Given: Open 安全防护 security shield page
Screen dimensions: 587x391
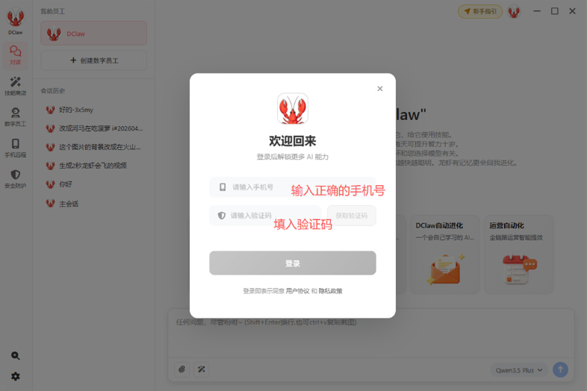Looking at the screenshot, I should (16, 178).
